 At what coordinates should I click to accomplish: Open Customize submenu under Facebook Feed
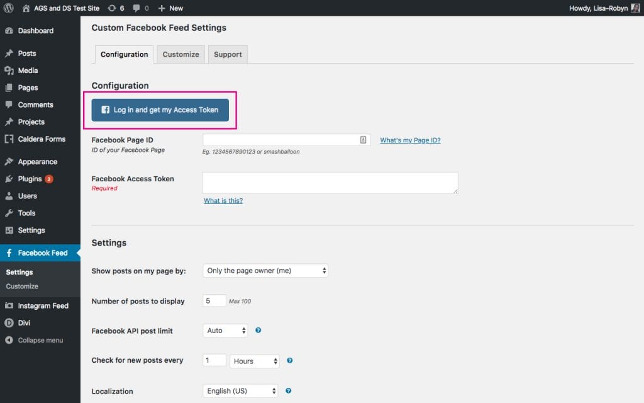(22, 287)
